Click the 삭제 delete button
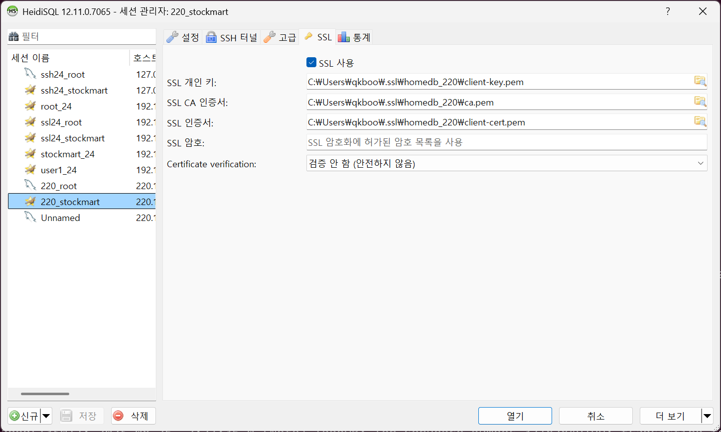 click(133, 416)
